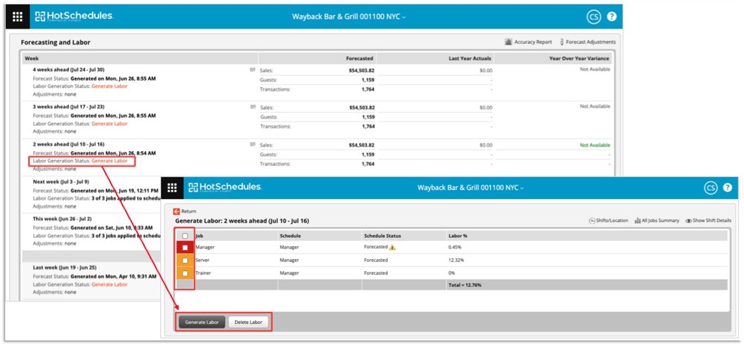Click Generate Labor link for 2 weeks ahead
The image size is (744, 346).
click(110, 161)
